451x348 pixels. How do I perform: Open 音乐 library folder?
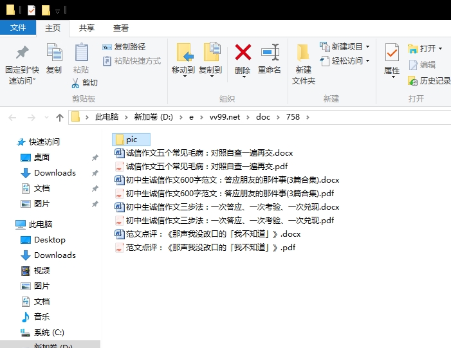35,317
